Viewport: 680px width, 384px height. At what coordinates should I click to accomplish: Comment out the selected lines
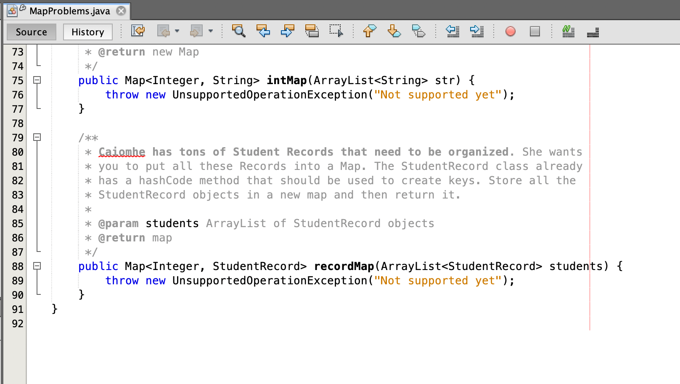coord(569,31)
